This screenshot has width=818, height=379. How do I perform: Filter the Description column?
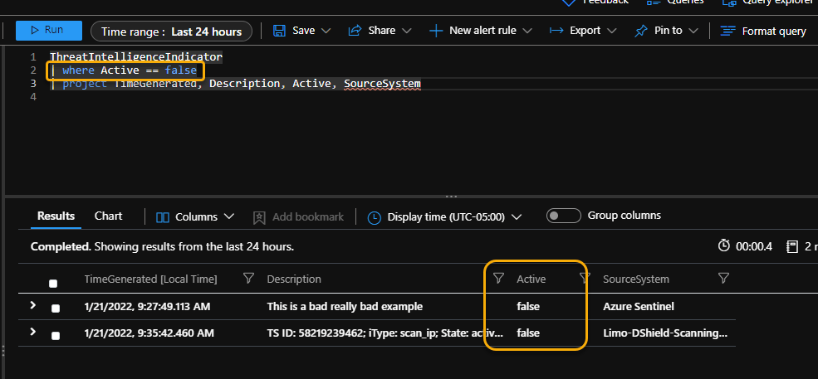pyautogui.click(x=499, y=279)
